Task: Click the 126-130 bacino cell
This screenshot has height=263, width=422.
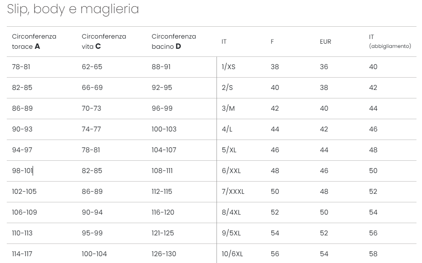Action: (x=164, y=254)
